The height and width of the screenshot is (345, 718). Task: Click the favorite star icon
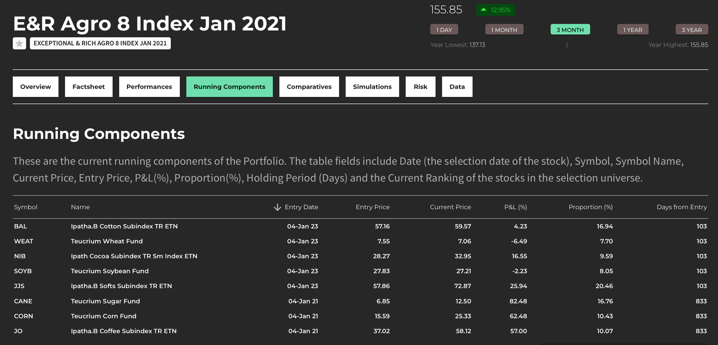click(x=19, y=43)
